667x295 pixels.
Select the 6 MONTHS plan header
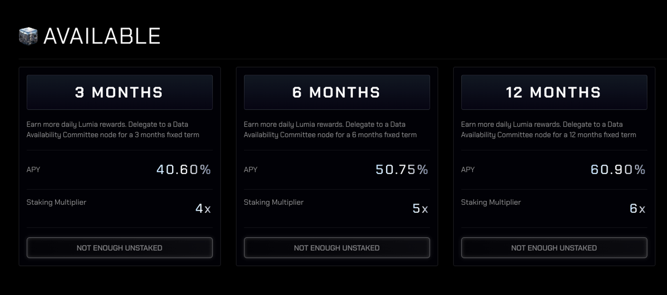337,92
